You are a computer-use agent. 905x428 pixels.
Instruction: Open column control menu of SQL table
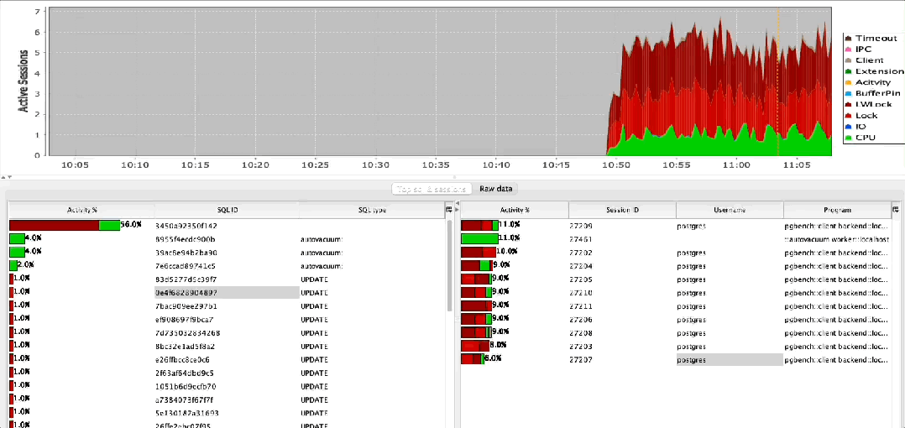pyautogui.click(x=448, y=210)
